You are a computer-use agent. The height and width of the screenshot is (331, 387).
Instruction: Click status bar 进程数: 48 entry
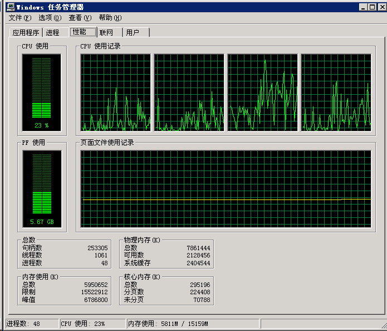click(32, 324)
